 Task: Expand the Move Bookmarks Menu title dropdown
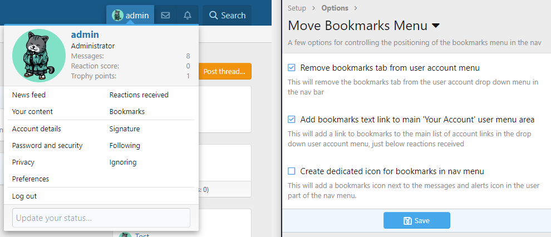click(435, 26)
